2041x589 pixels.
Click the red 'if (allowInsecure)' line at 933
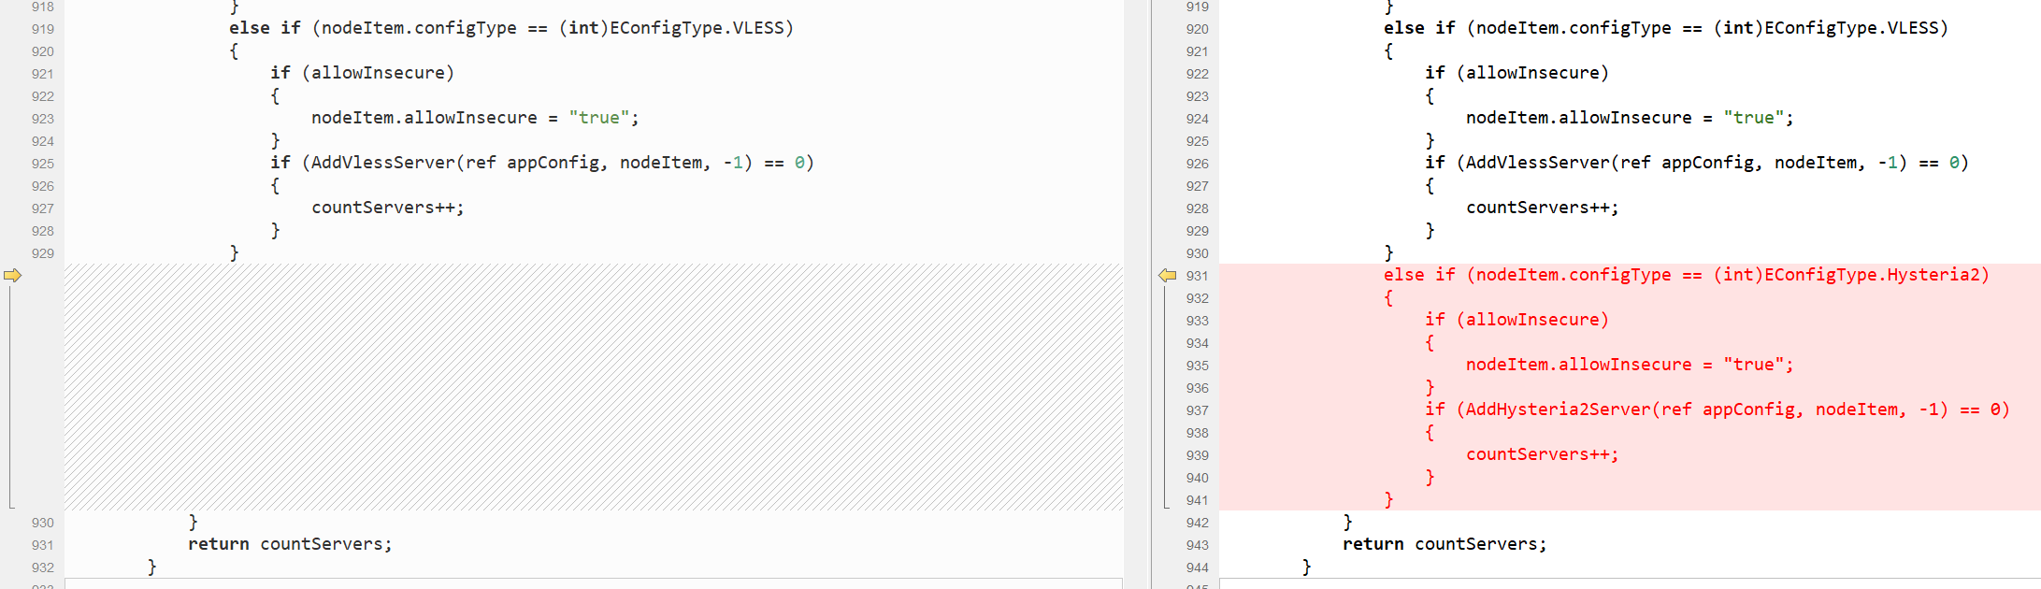[x=1516, y=320]
